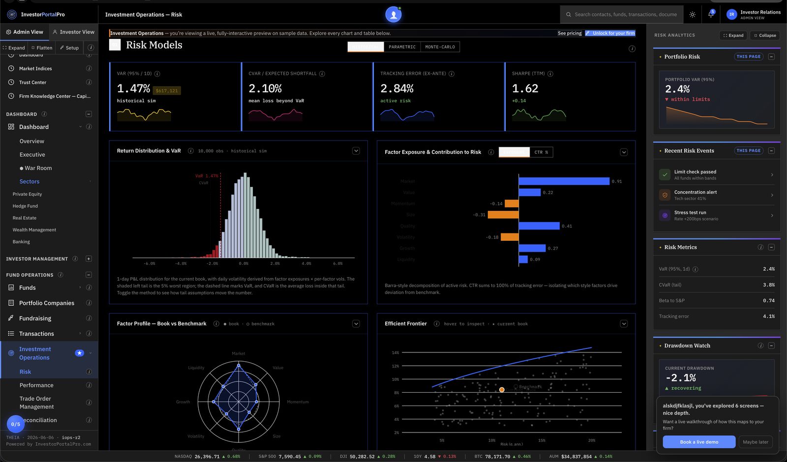Open the Limit check passed event
787x462 pixels.
(x=717, y=175)
